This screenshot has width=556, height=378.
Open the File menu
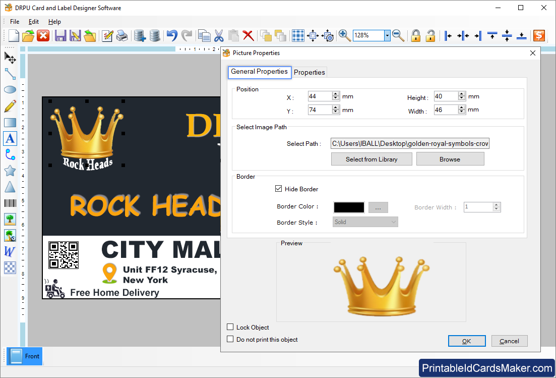coord(15,22)
